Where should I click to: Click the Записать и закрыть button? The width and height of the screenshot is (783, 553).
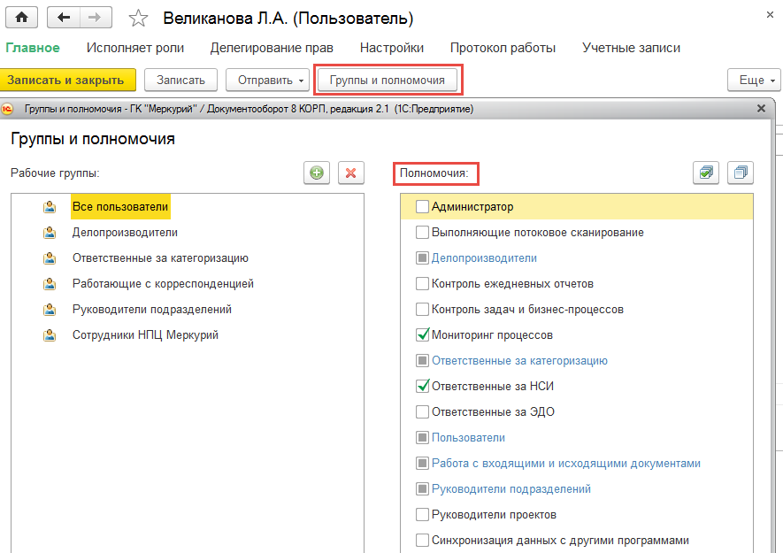coord(68,80)
